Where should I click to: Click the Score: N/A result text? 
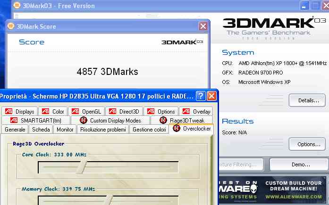[x=235, y=132]
